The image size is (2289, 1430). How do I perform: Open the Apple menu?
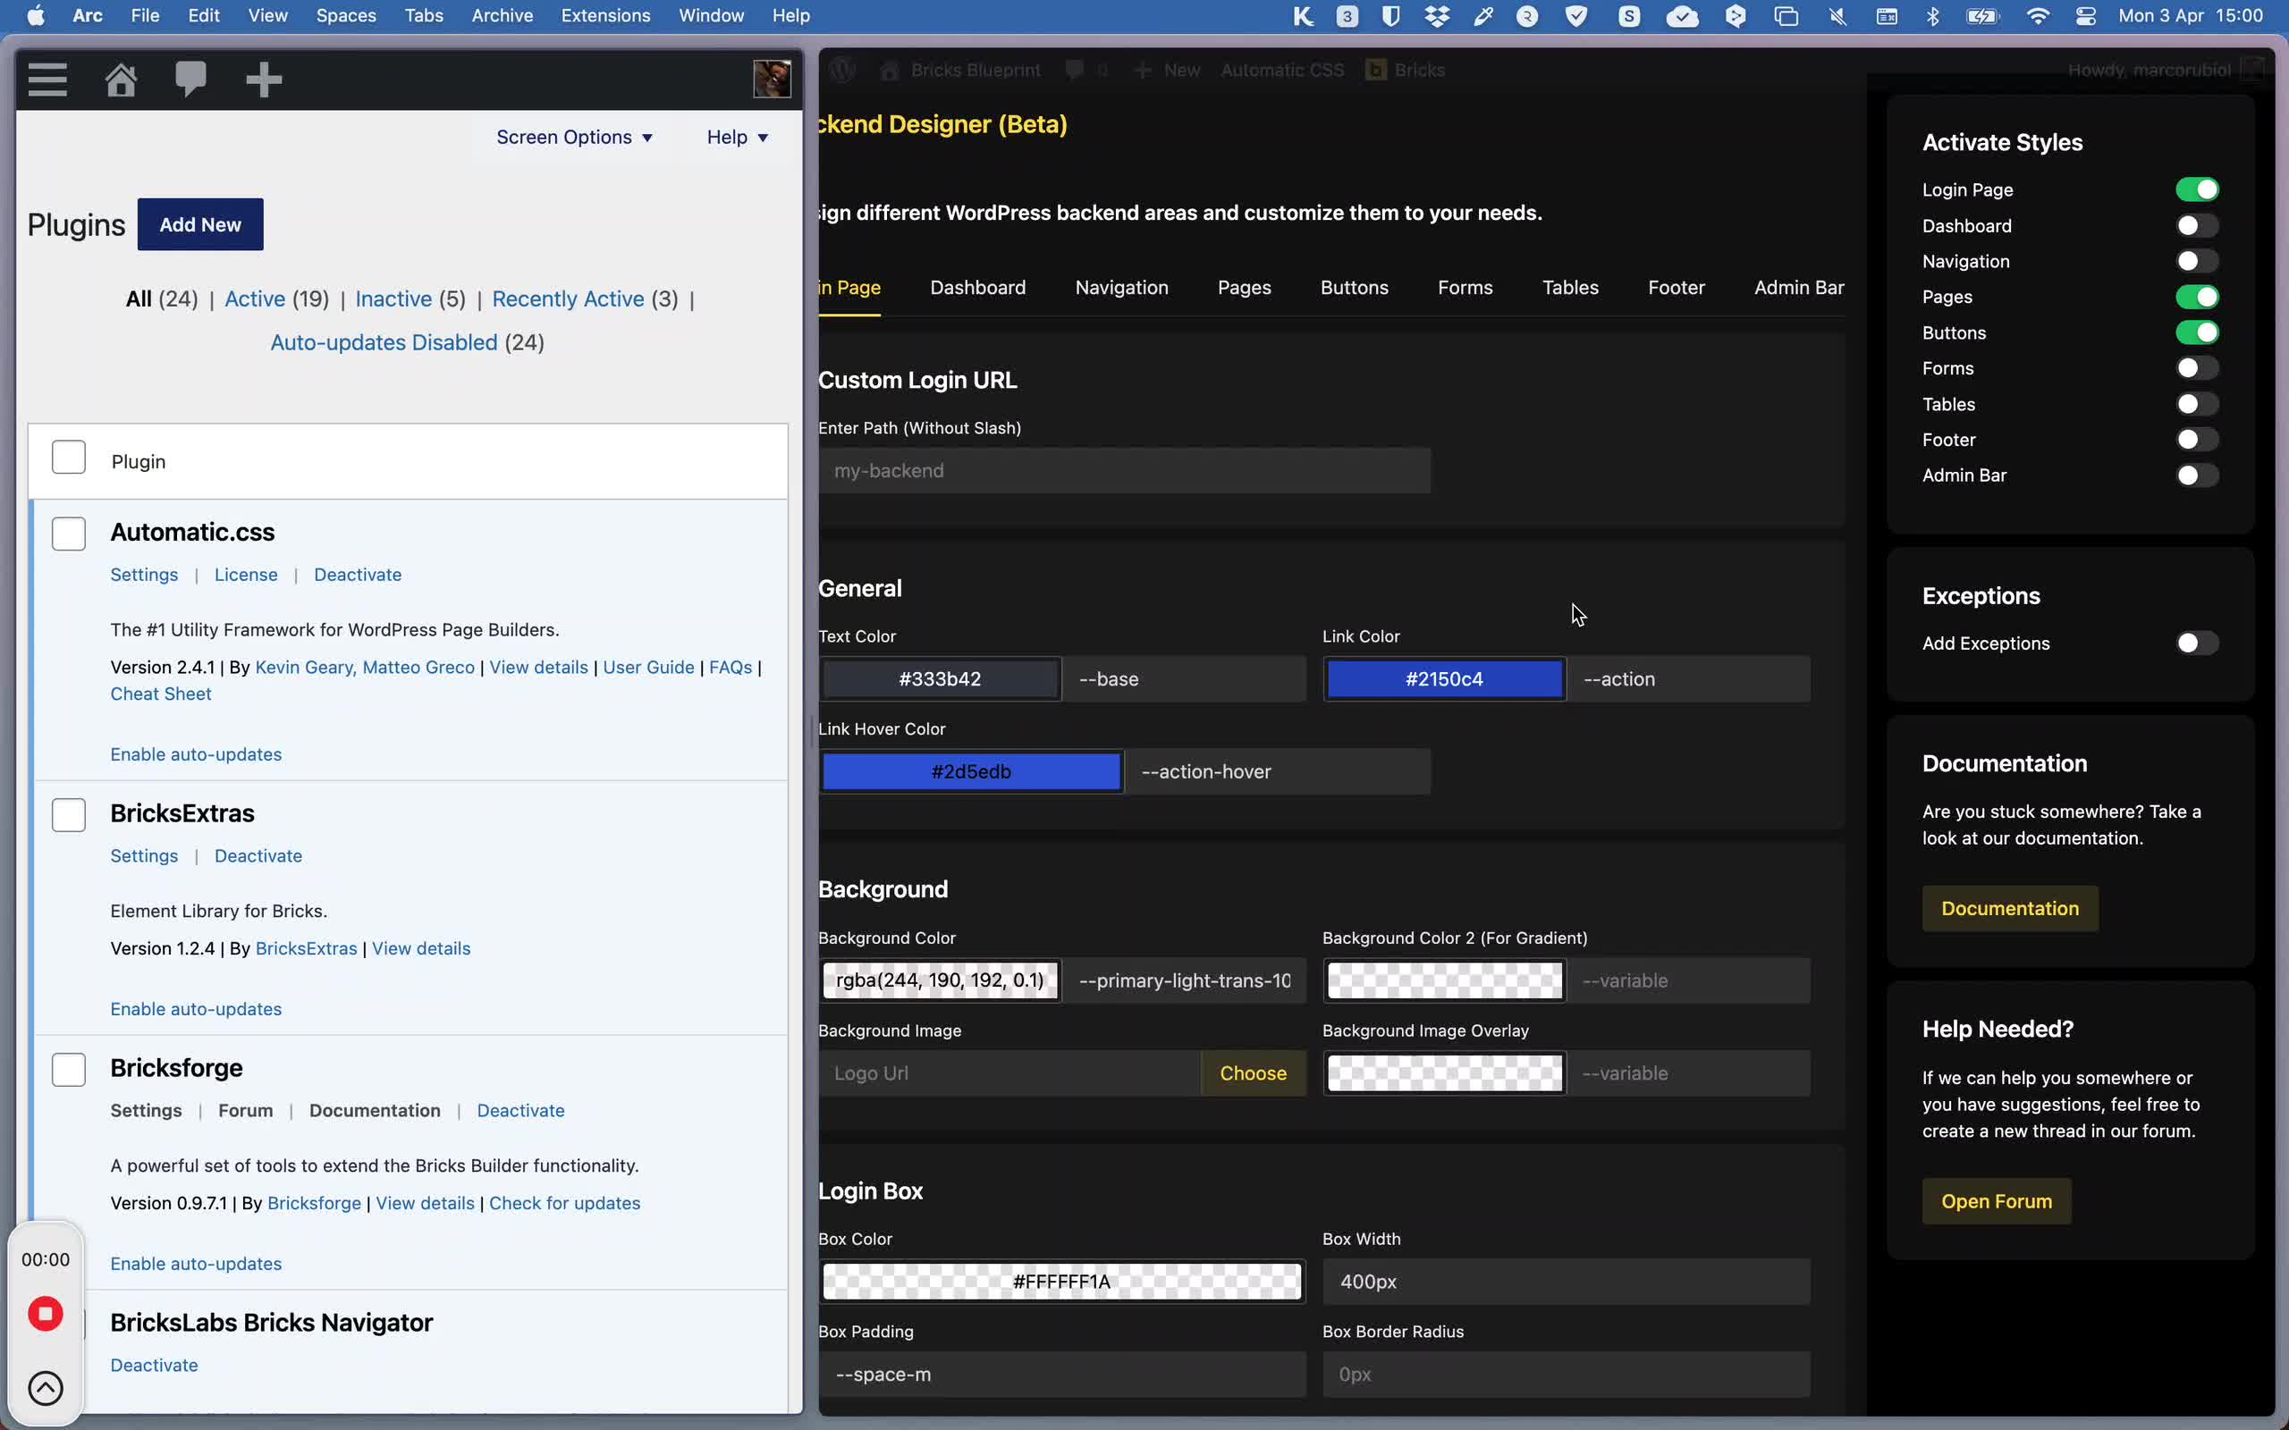[35, 15]
